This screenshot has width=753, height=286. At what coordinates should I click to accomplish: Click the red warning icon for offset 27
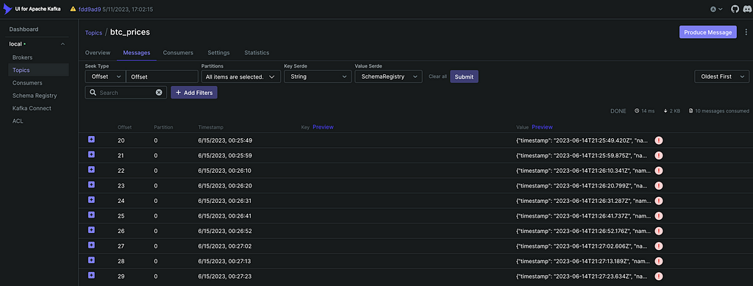coord(658,246)
